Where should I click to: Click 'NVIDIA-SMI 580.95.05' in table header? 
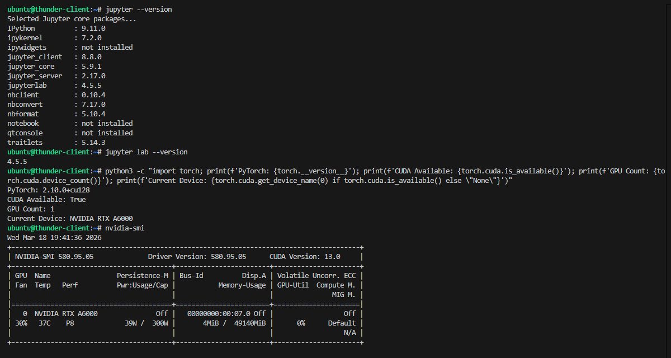54,257
